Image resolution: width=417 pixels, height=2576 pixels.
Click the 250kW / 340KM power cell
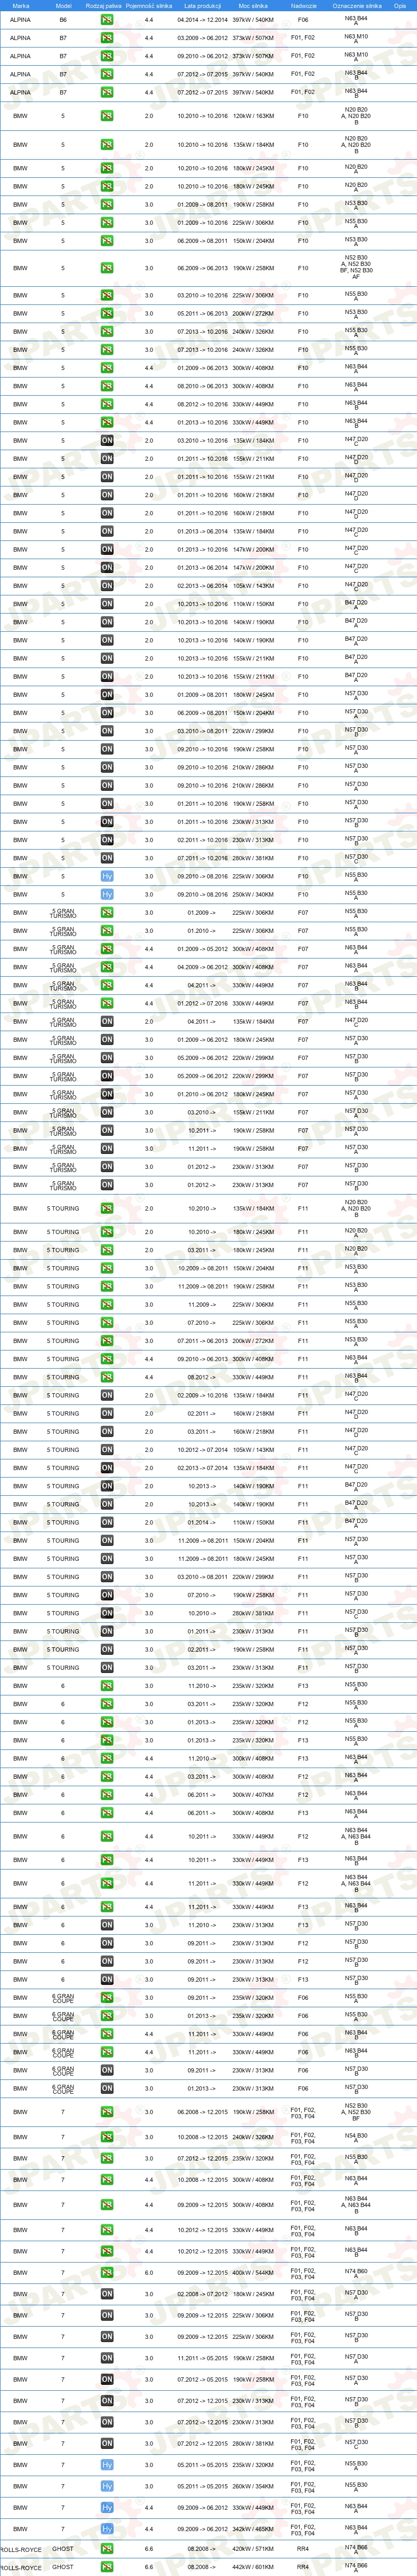pos(252,894)
